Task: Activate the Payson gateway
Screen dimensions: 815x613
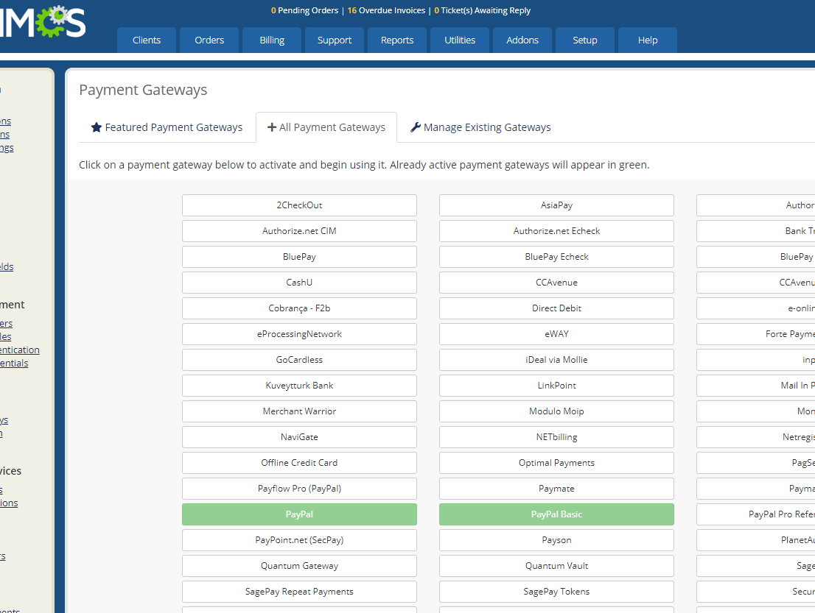Action: (x=556, y=540)
